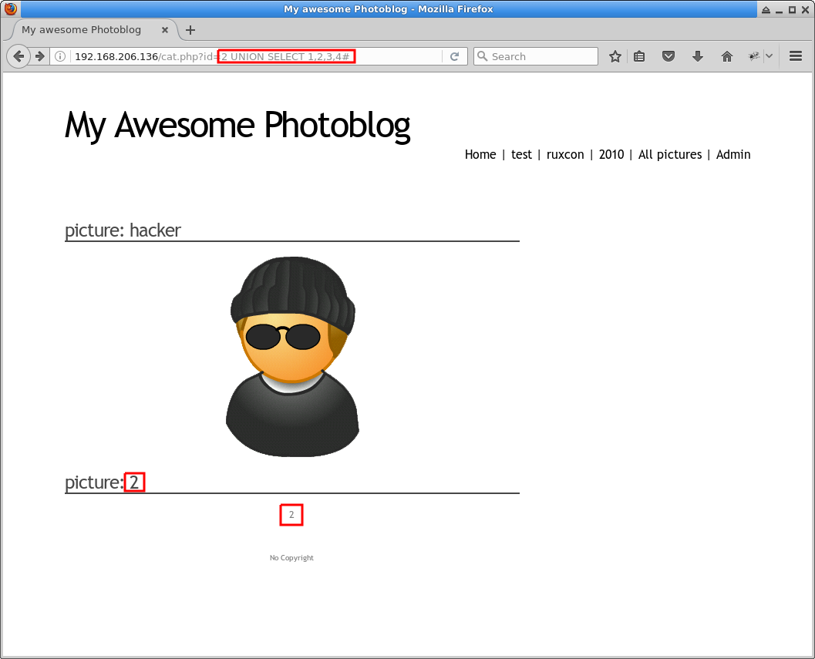Reload the current page
Image resolution: width=815 pixels, height=659 pixels.
click(x=454, y=56)
